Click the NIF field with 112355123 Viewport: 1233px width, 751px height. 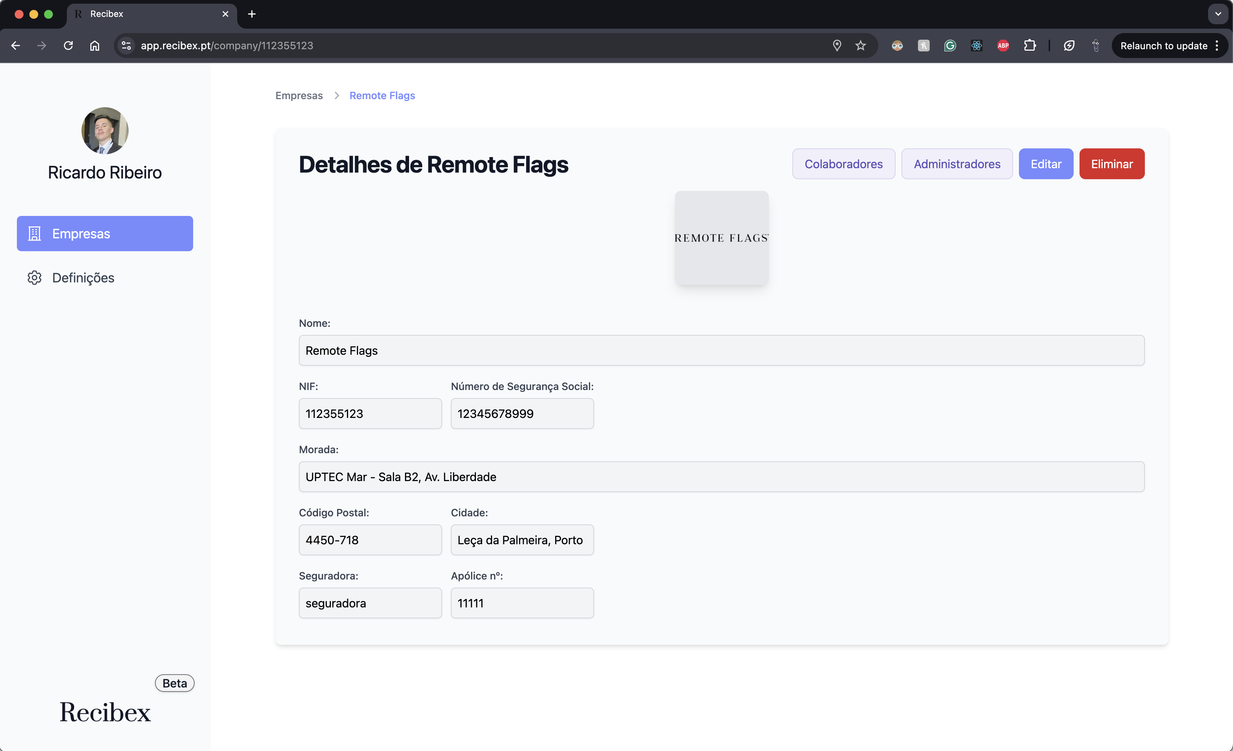pyautogui.click(x=370, y=413)
